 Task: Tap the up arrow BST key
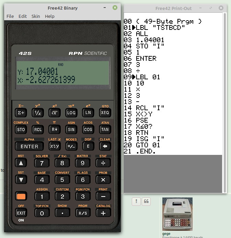tap(21, 163)
